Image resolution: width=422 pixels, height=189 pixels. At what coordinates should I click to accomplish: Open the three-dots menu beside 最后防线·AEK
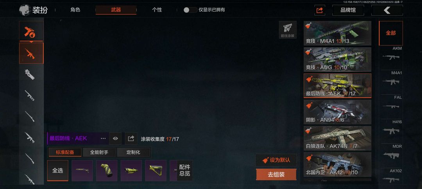point(103,138)
